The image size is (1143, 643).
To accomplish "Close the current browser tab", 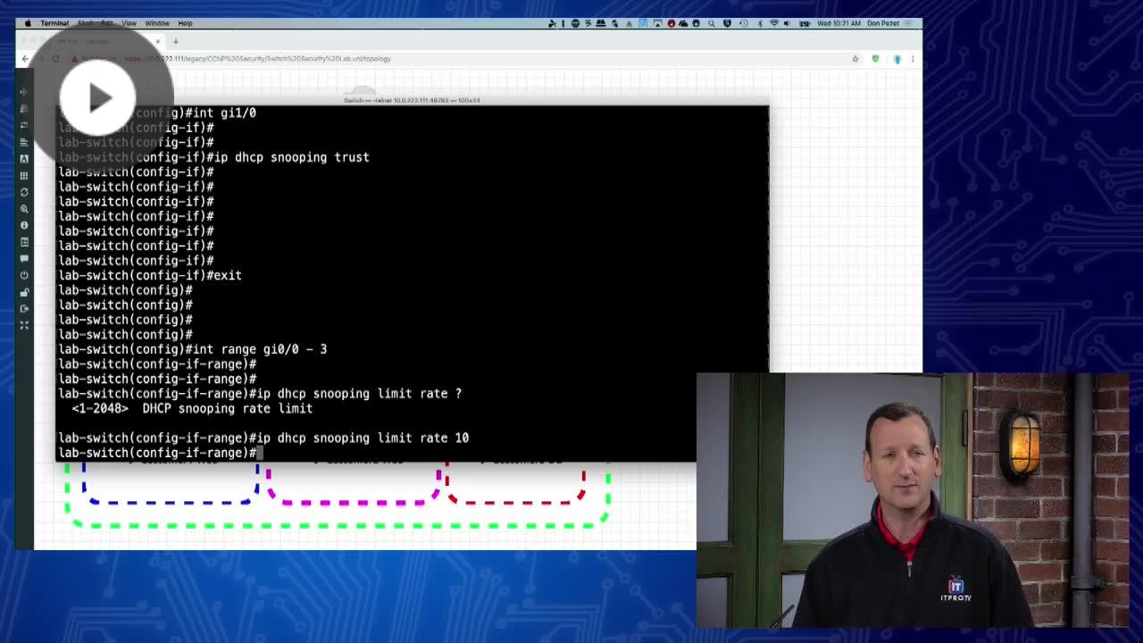I will click(x=157, y=41).
